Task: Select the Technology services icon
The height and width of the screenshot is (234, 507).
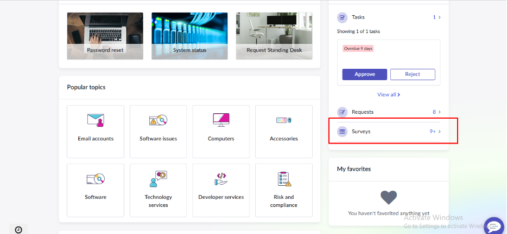Action: coord(158,178)
